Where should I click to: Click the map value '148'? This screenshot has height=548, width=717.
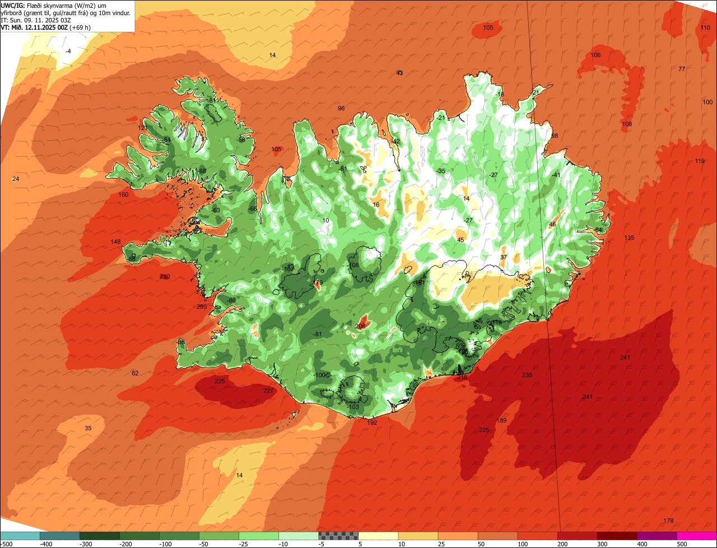[x=115, y=242]
